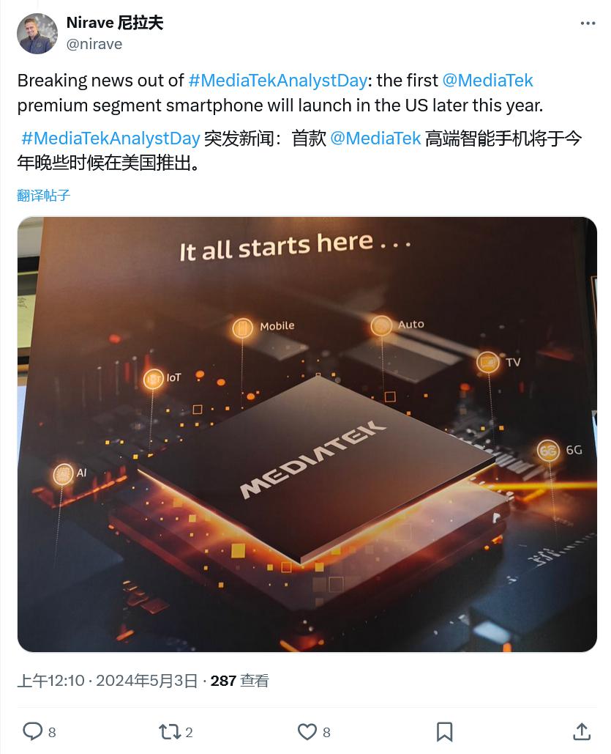Open the three-dot more options menu
611x754 pixels.
click(x=588, y=23)
